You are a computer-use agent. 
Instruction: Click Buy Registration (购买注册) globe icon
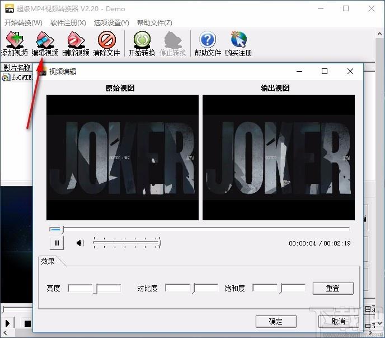(x=238, y=44)
